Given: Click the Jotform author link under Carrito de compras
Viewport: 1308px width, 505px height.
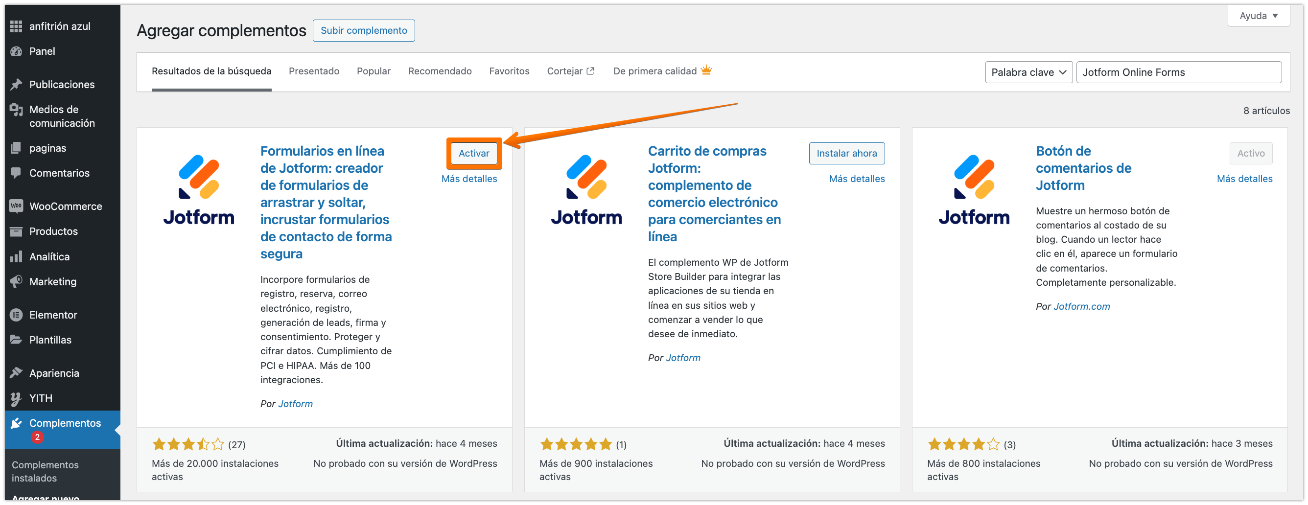Looking at the screenshot, I should pos(683,358).
